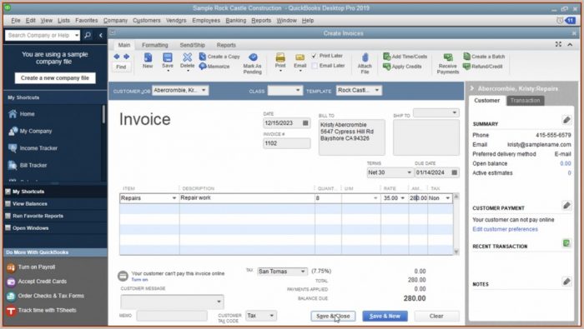The width and height of the screenshot is (584, 329).
Task: Click Edit customer preferences link
Action: [x=505, y=229]
